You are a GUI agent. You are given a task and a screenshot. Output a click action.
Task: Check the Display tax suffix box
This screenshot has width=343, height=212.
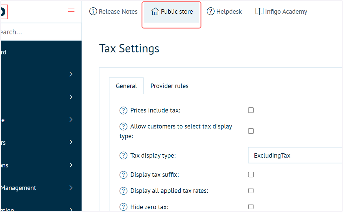tap(251, 175)
